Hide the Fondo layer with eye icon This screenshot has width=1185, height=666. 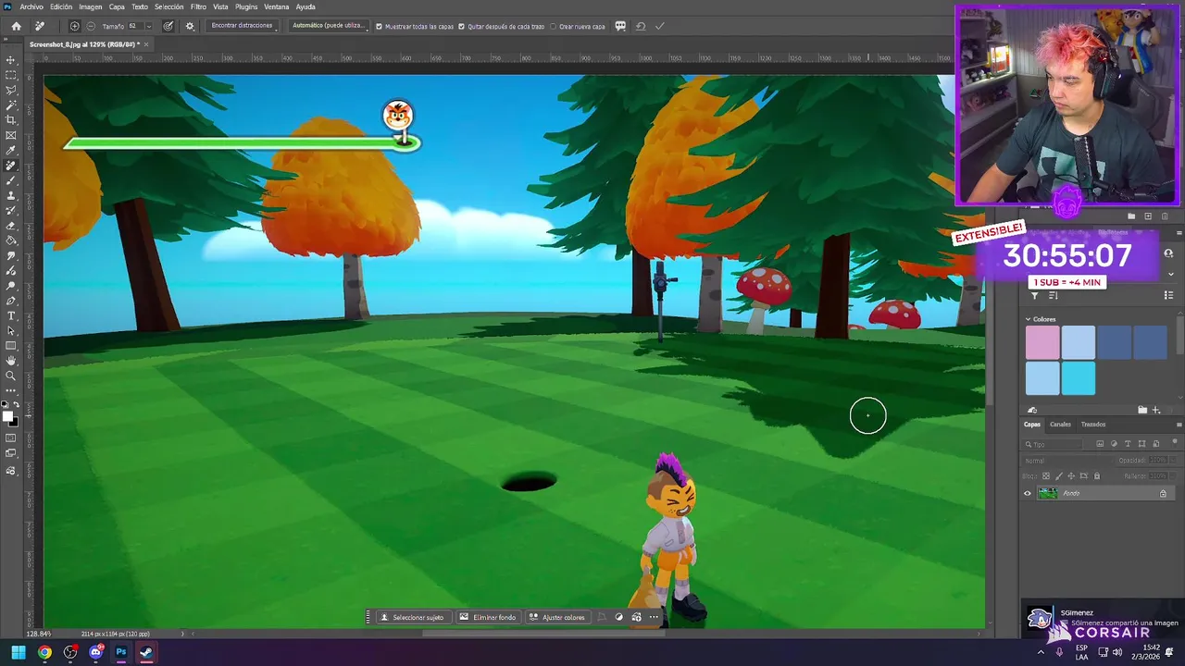pyautogui.click(x=1027, y=493)
